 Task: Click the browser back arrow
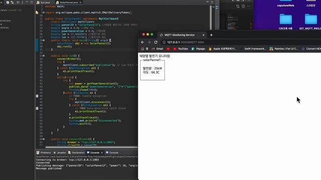click(142, 42)
